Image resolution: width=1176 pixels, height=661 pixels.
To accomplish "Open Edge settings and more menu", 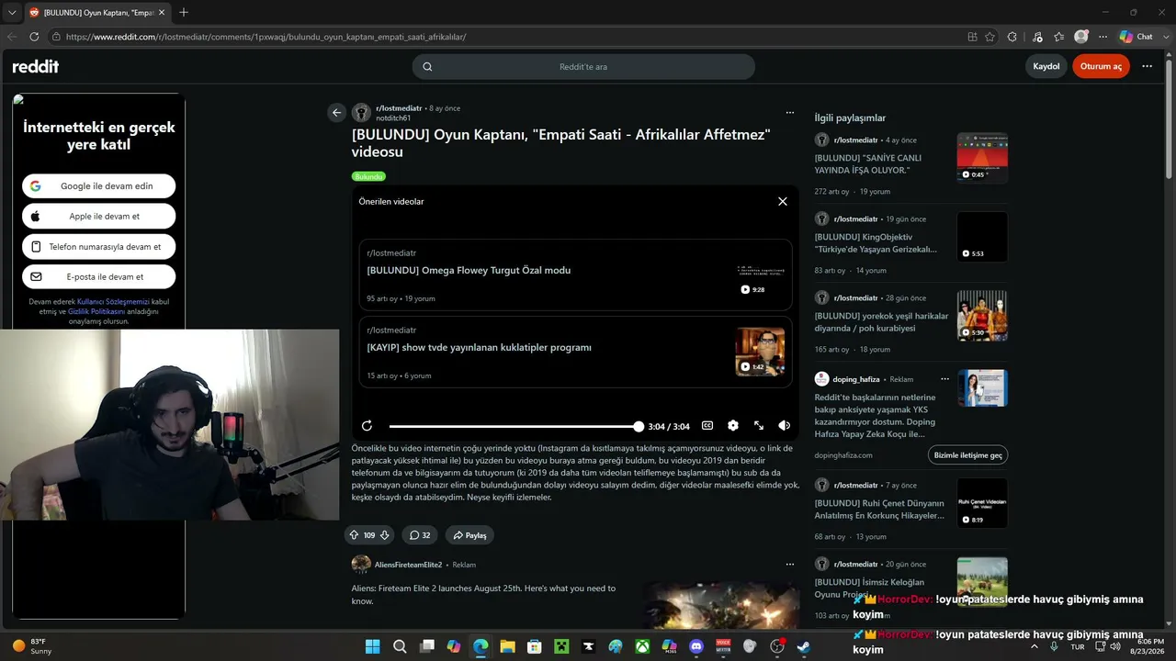I will tap(1102, 37).
